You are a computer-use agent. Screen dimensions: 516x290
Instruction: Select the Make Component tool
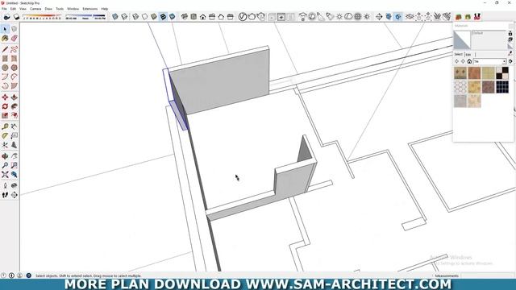click(x=15, y=29)
